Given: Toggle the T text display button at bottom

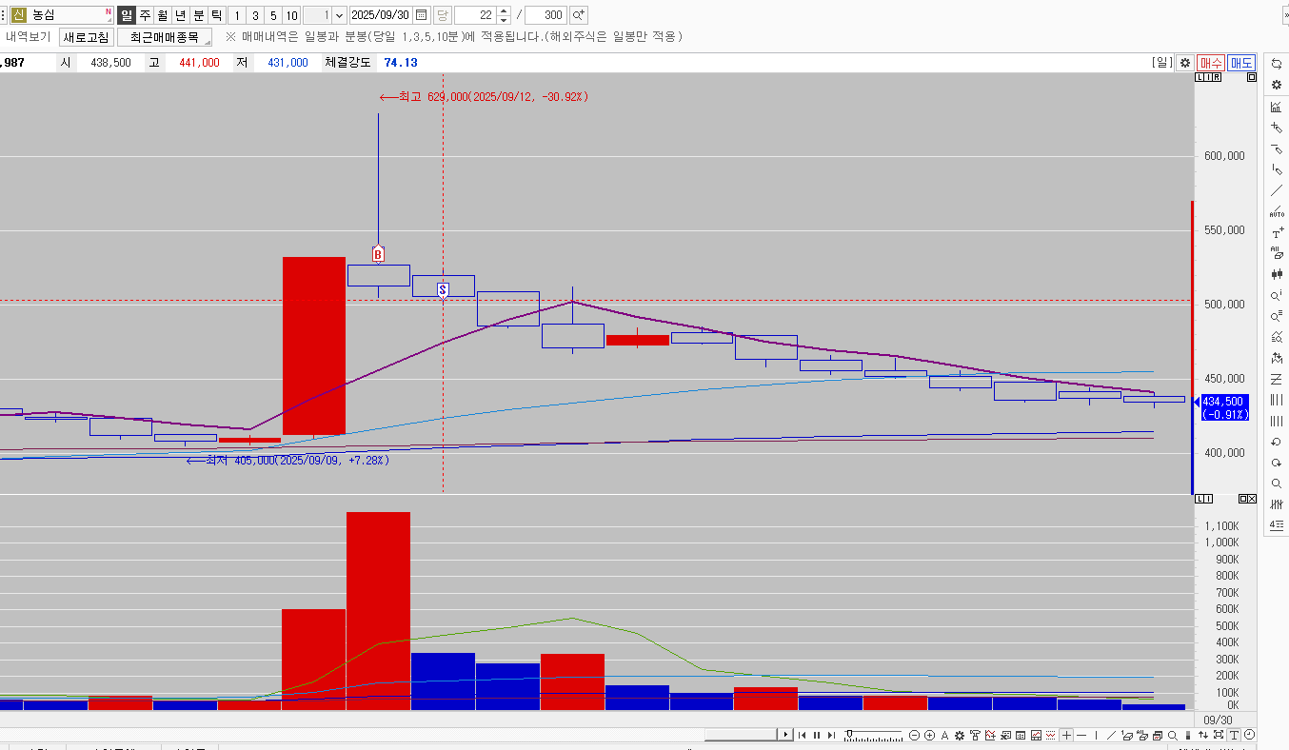Looking at the screenshot, I should coord(1234,735).
